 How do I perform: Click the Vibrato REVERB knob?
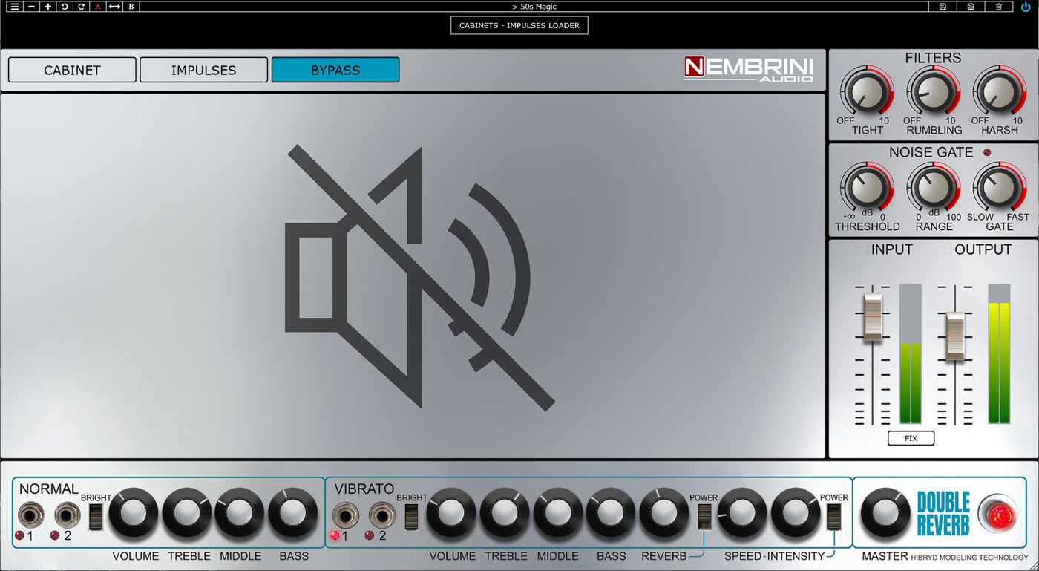(663, 512)
